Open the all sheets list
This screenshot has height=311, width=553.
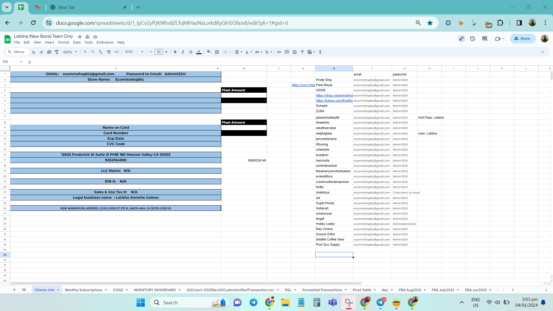[24, 290]
